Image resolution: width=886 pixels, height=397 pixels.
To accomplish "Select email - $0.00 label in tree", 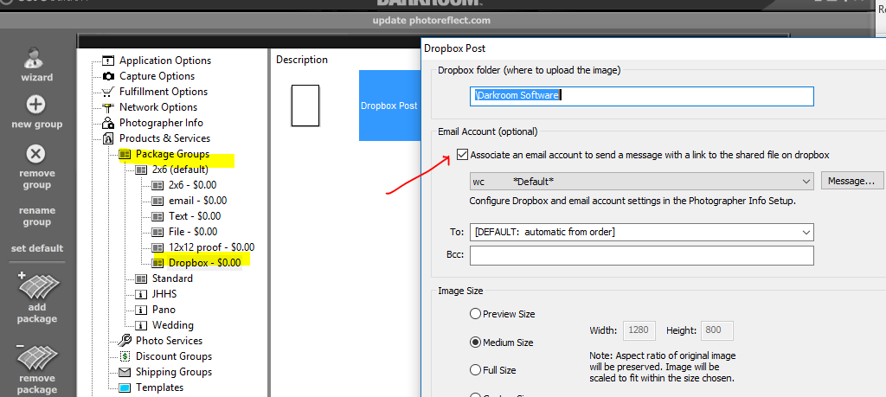I will 198,201.
